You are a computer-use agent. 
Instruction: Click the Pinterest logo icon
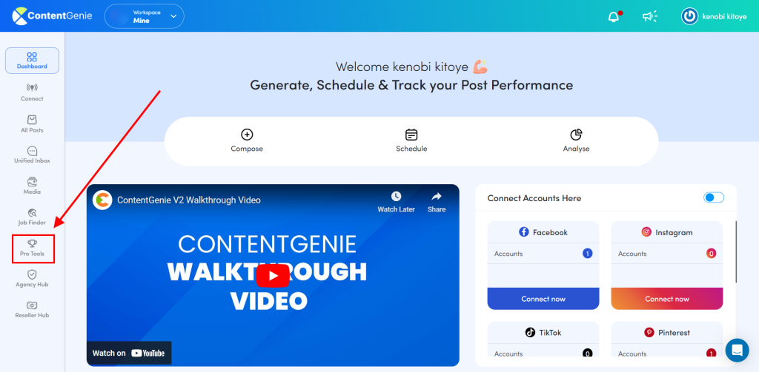click(x=649, y=332)
